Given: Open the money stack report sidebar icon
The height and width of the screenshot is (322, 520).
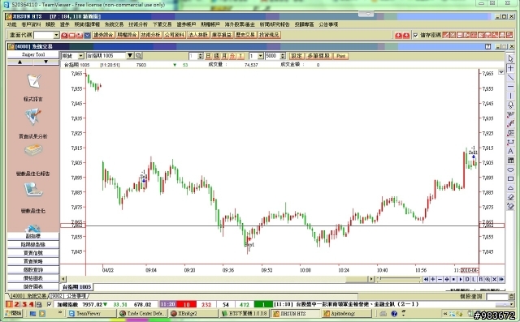Looking at the screenshot, I should pos(33,151).
